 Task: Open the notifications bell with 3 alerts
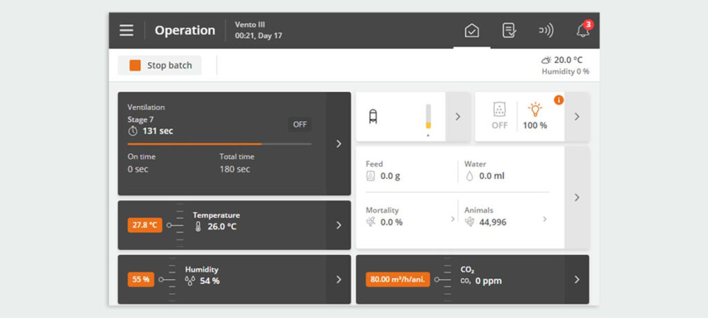583,30
